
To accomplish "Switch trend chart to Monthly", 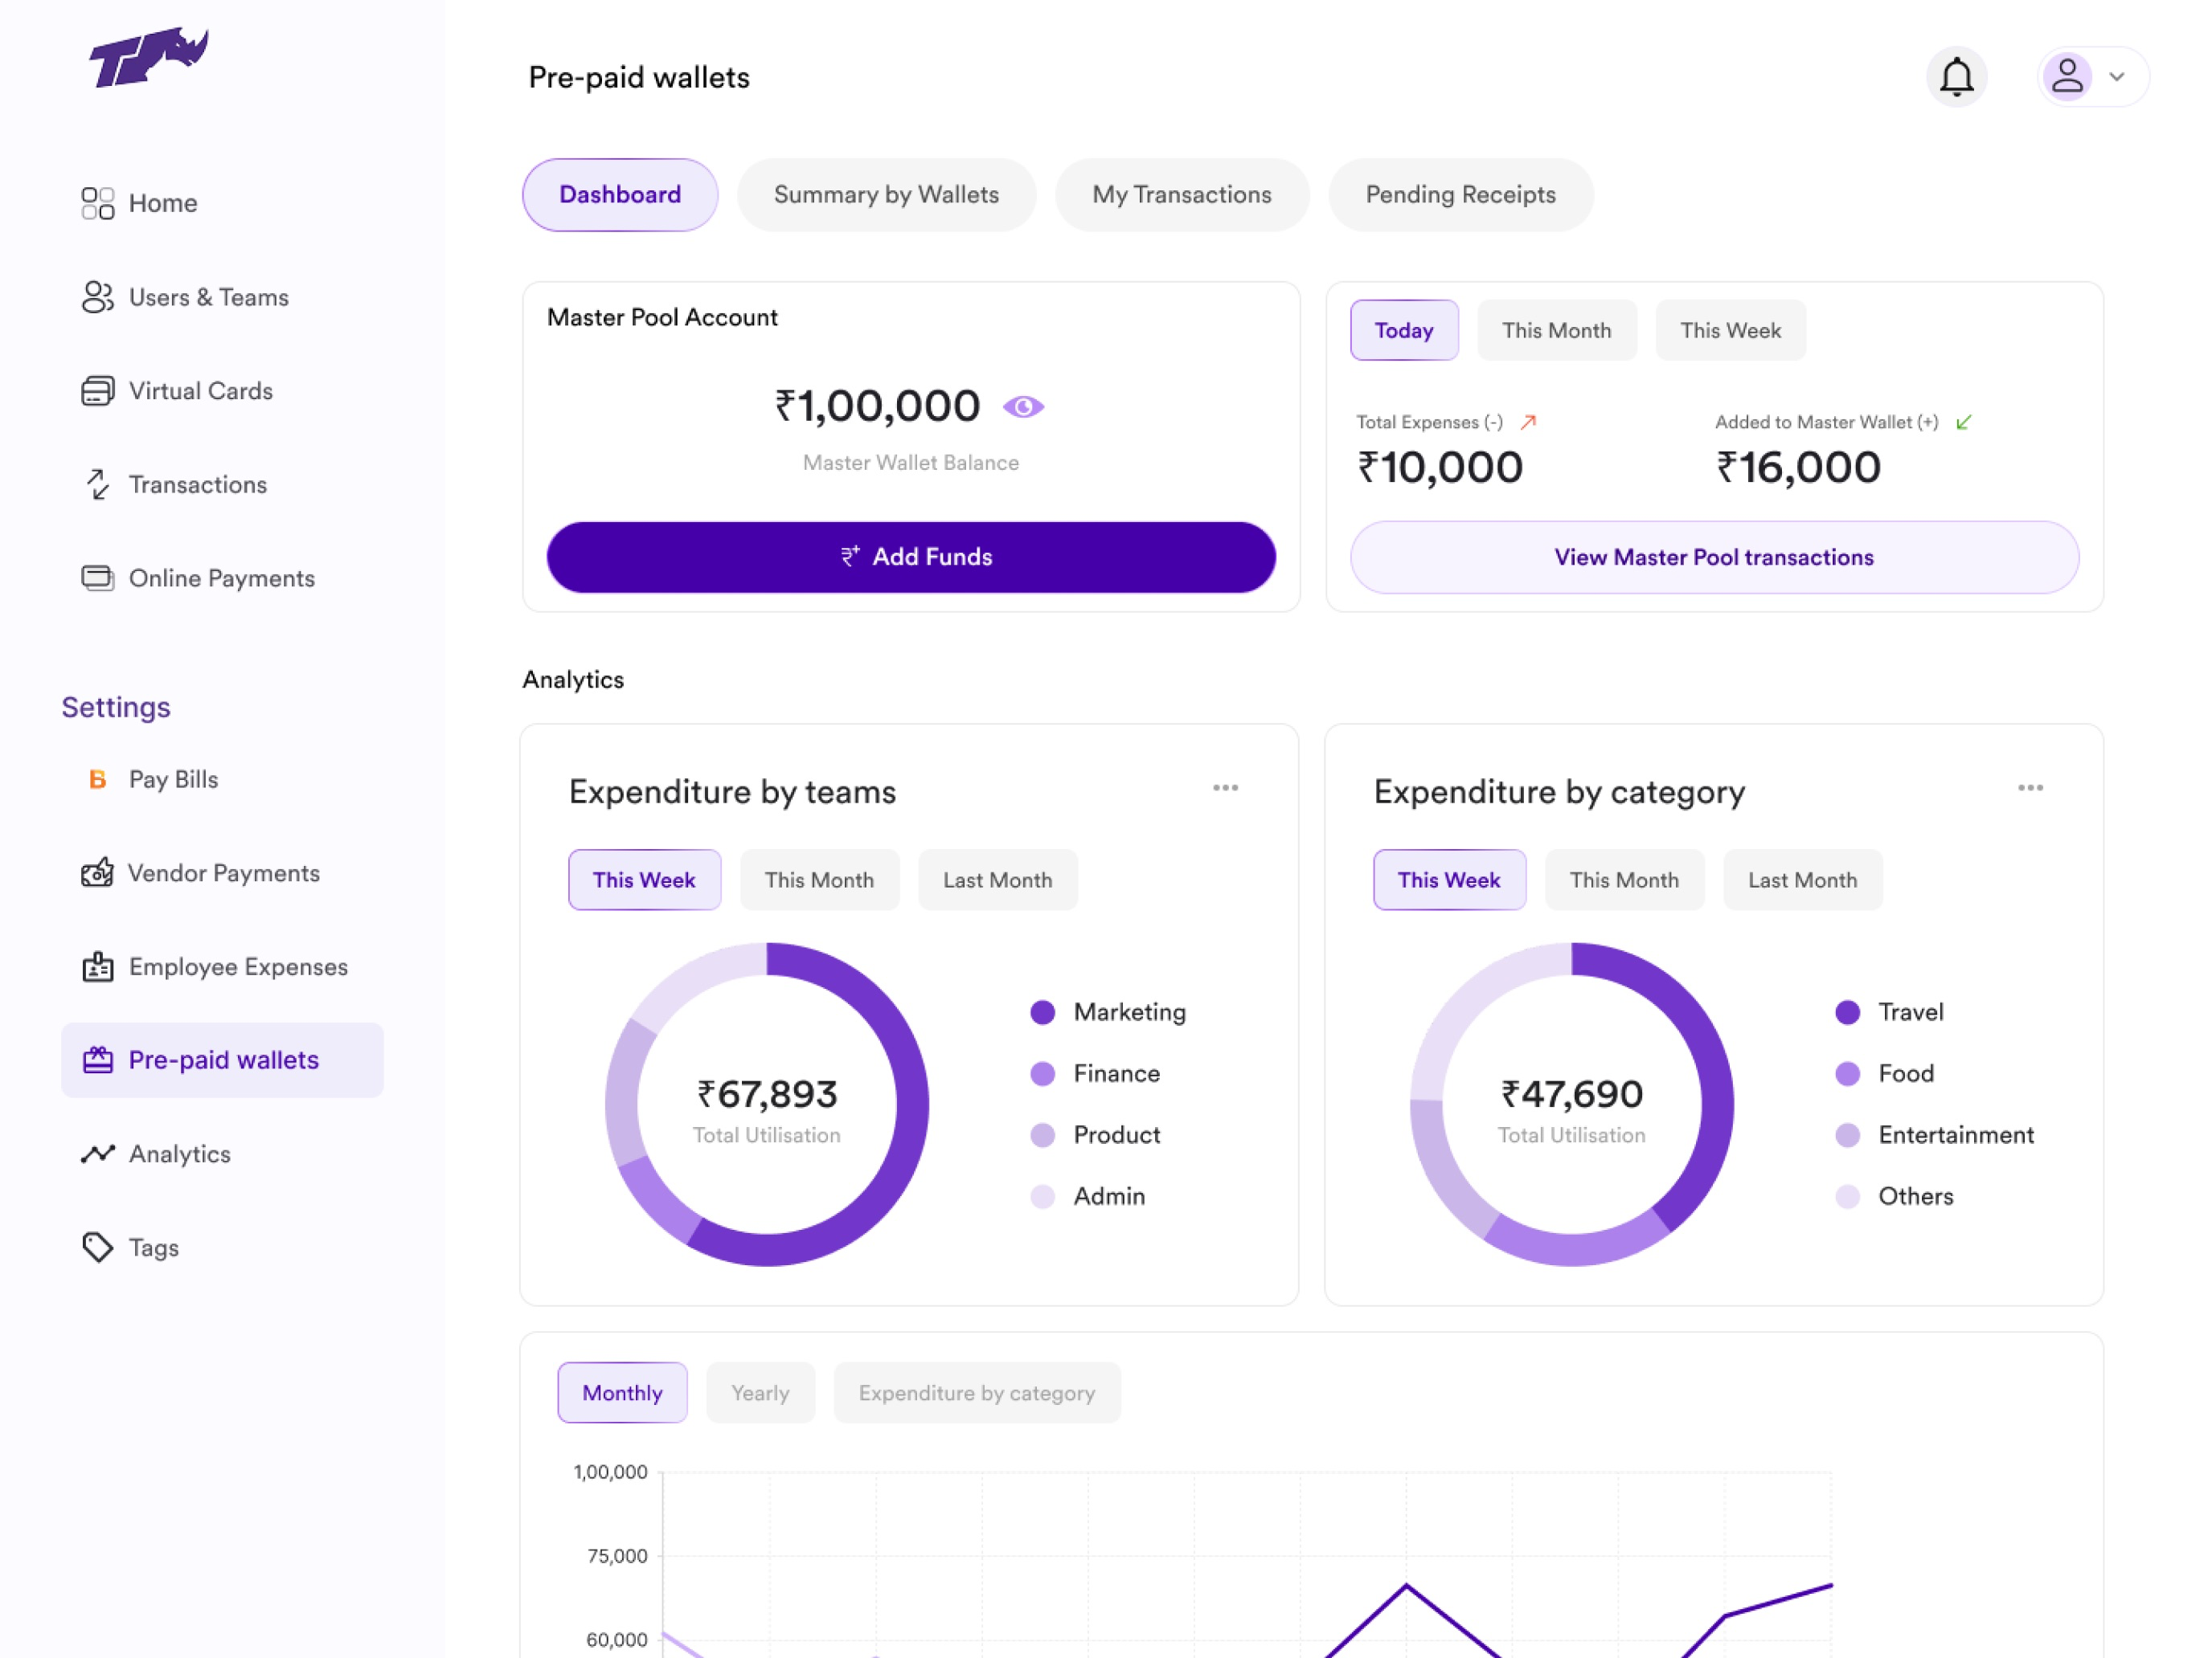I will click(622, 1392).
